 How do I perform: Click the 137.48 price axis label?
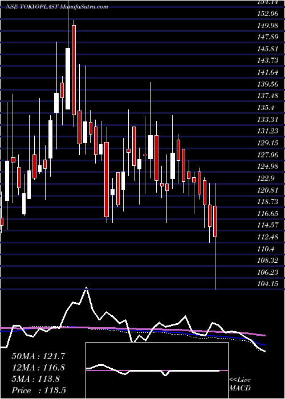point(267,96)
